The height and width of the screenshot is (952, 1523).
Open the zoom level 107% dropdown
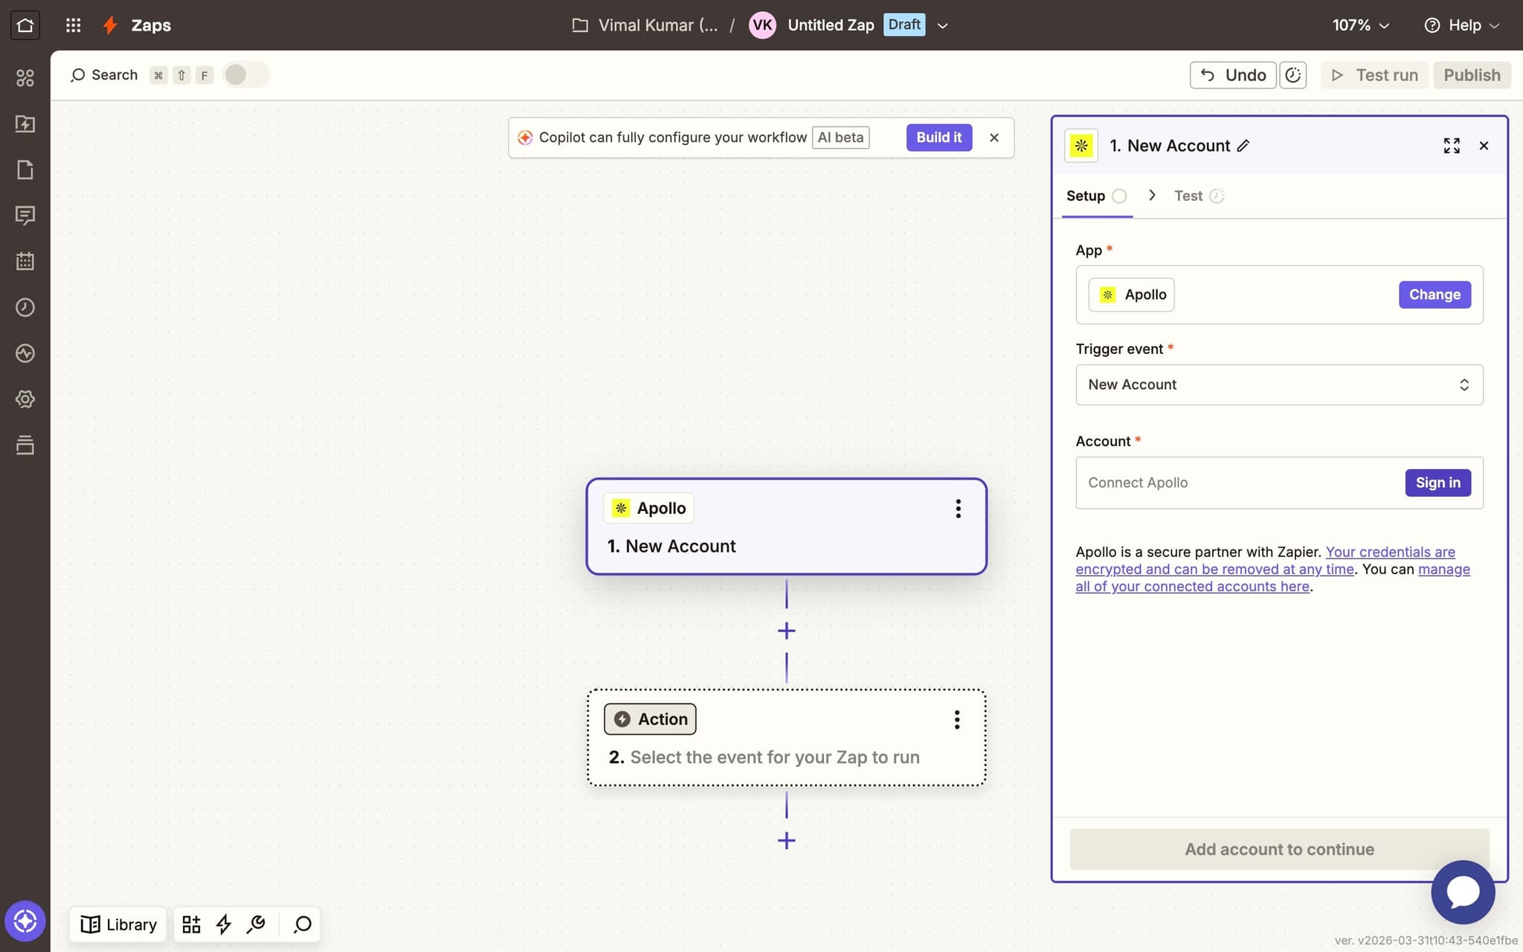[1358, 25]
